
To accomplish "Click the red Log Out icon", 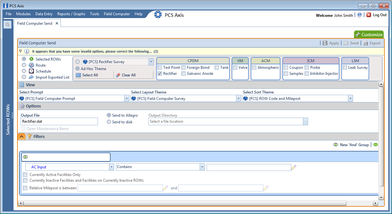I will click(x=369, y=15).
